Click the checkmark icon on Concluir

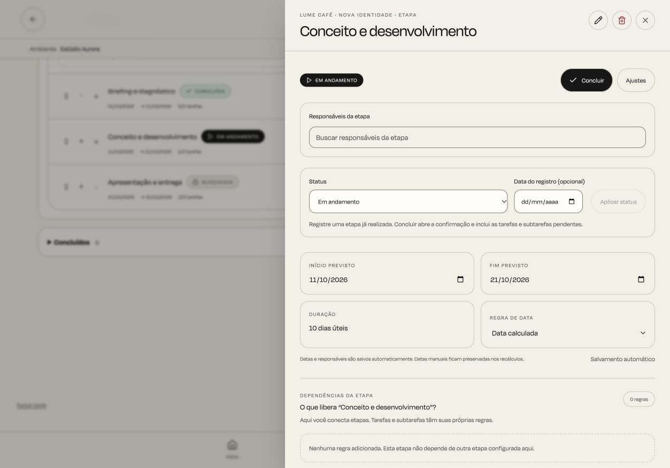pyautogui.click(x=573, y=80)
